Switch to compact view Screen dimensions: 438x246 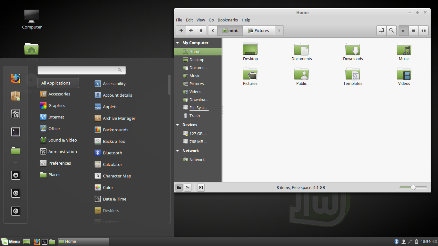coord(424,30)
